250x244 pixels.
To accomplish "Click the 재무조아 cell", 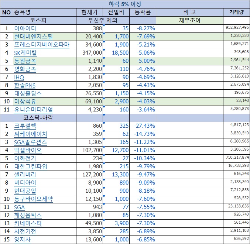I will pos(189,20).
